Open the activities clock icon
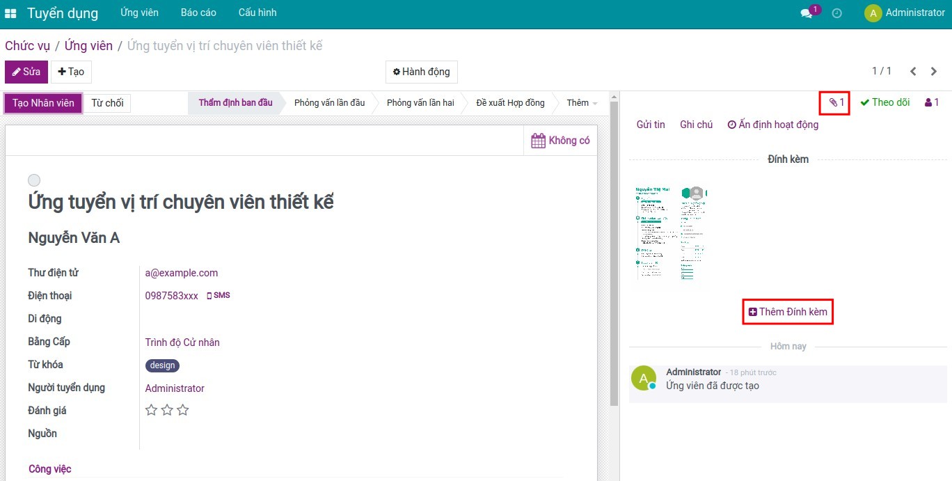Viewport: 952px width, 481px height. [x=837, y=13]
